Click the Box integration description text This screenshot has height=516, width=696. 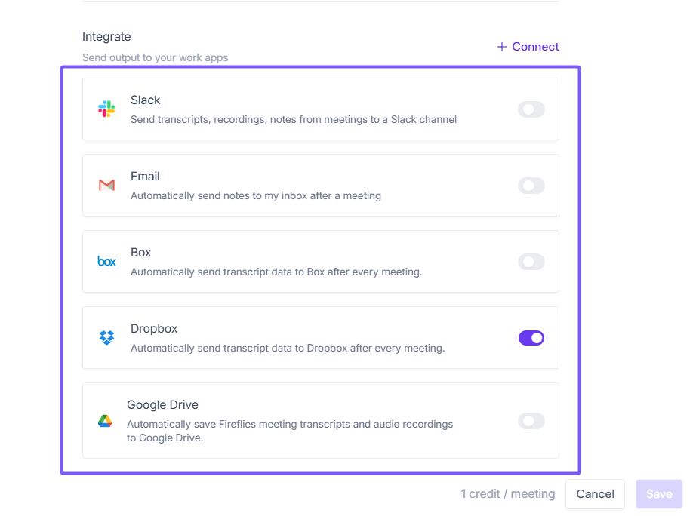point(276,272)
